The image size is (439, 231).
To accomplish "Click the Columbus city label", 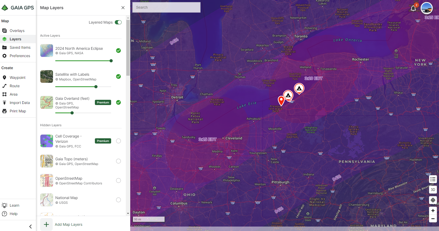I will (x=179, y=203).
